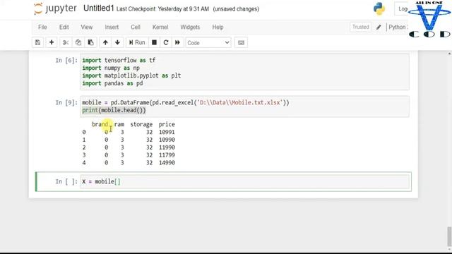Click price value 10990 in output
452x254 pixels.
(x=167, y=140)
